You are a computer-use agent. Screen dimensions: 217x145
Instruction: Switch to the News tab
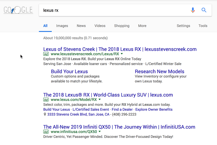click(x=81, y=26)
